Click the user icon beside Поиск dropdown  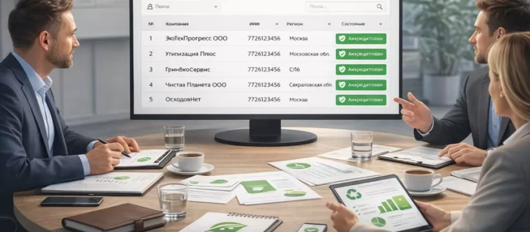pos(150,6)
